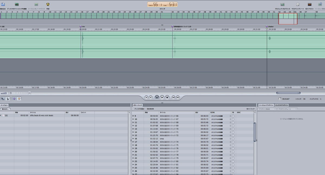Jump to the previous track in transport
The width and height of the screenshot is (325, 175).
click(x=146, y=97)
